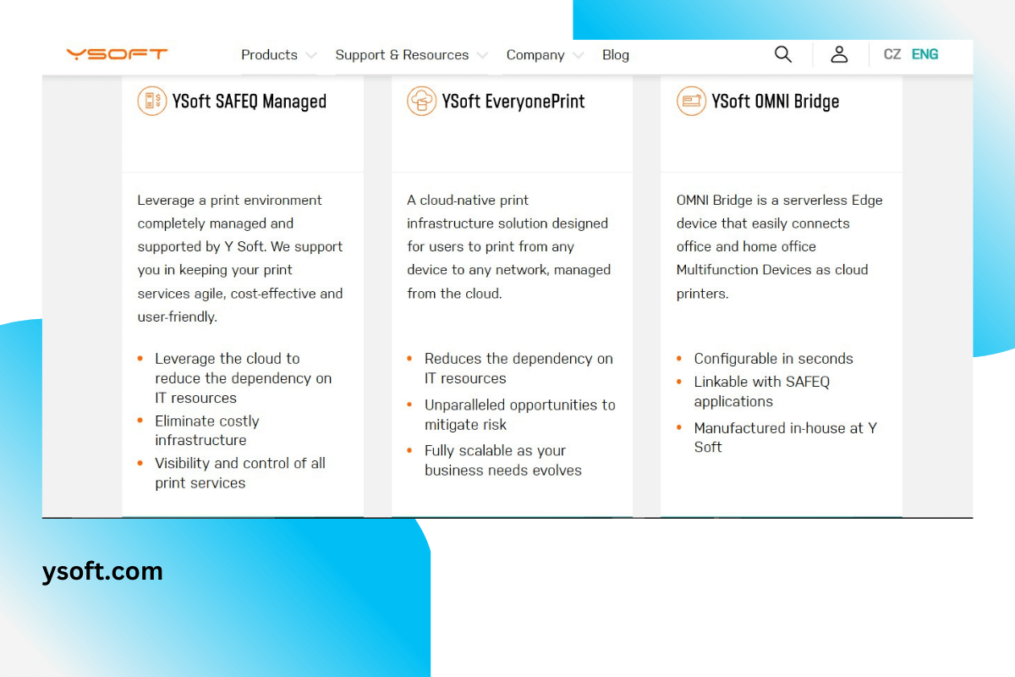
Task: Expand the Support & Resources chevron
Action: click(x=482, y=56)
